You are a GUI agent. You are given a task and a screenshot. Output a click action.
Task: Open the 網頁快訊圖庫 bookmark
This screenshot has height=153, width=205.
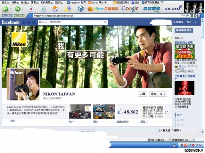[151, 3]
